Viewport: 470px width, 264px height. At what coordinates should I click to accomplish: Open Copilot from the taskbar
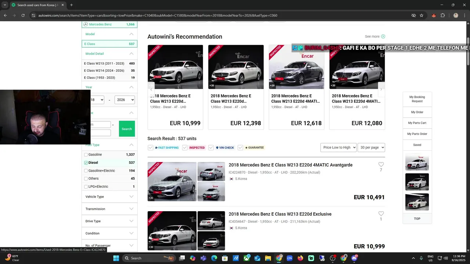[192, 258]
